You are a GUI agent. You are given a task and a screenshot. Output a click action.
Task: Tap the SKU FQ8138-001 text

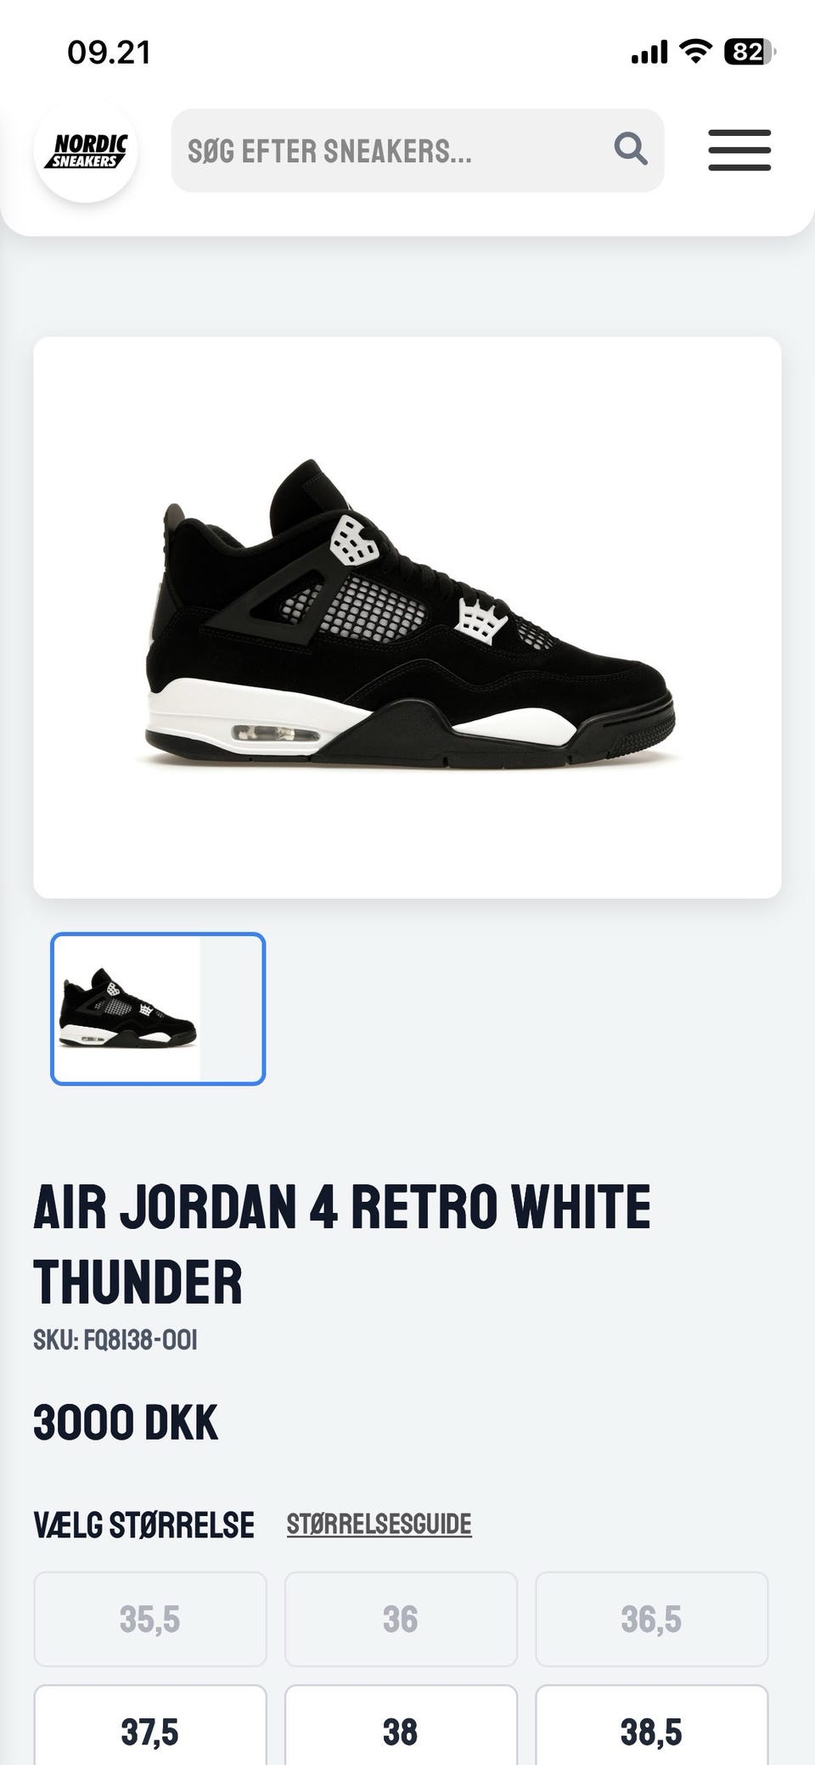pos(115,1340)
